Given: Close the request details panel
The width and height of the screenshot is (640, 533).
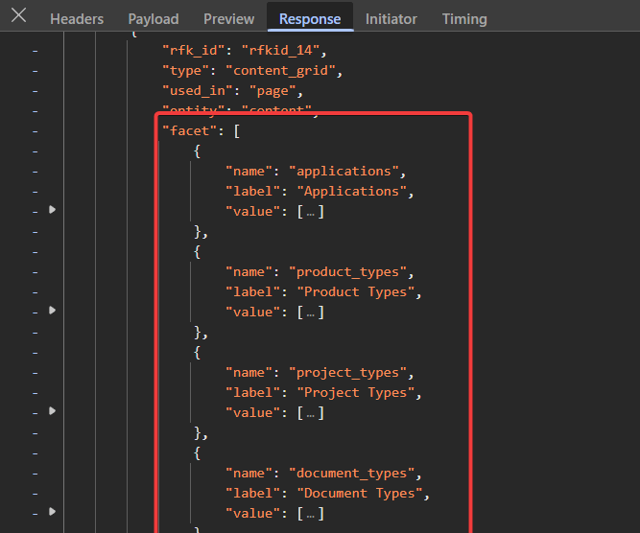Looking at the screenshot, I should [18, 17].
